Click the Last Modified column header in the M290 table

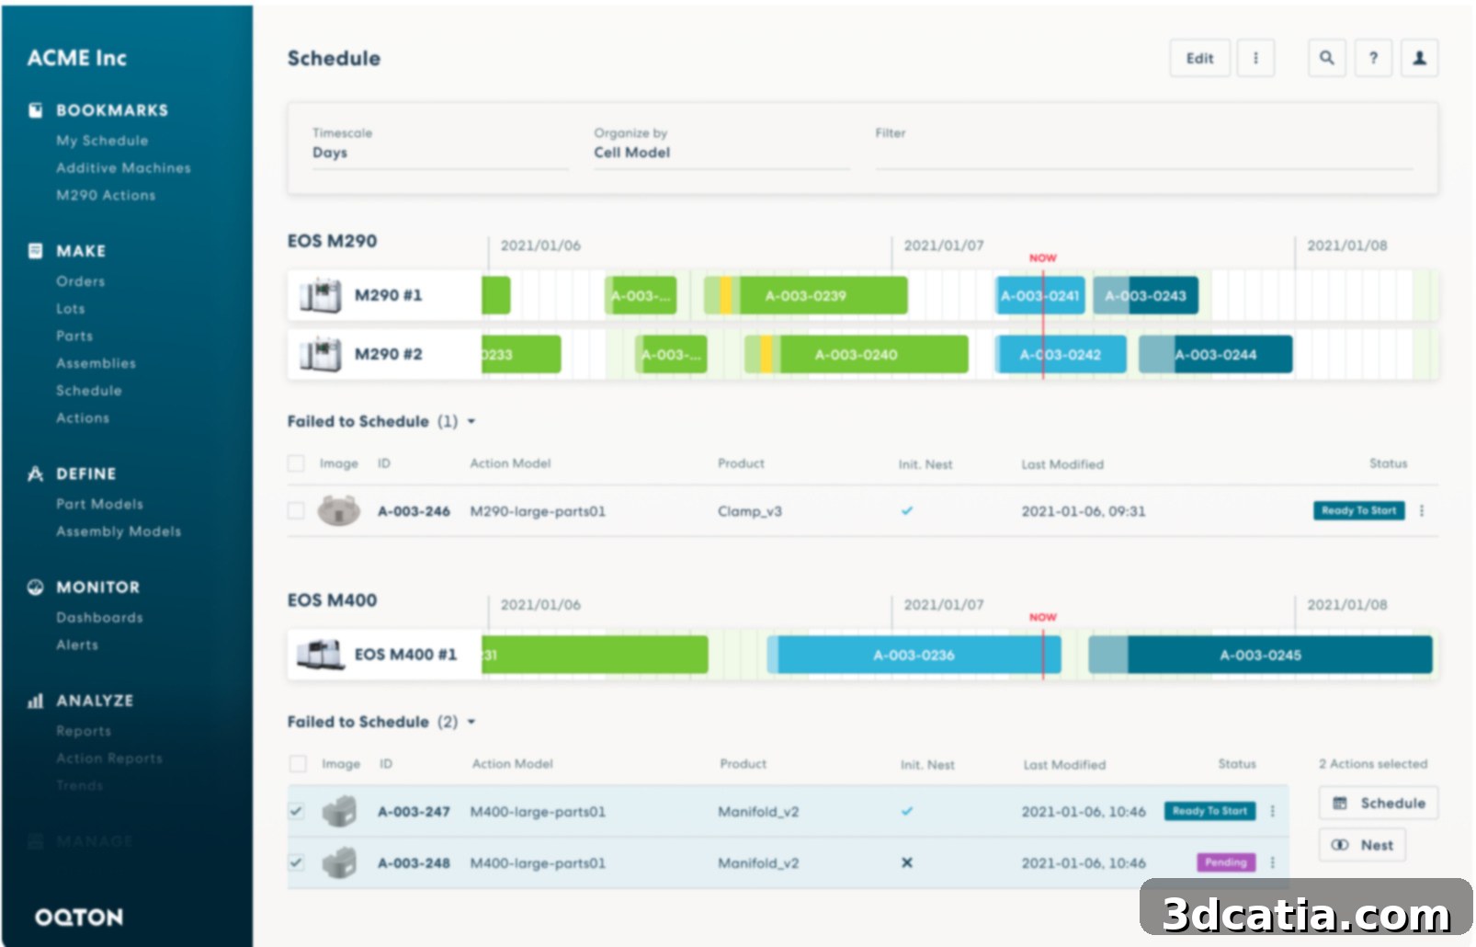pos(1062,464)
